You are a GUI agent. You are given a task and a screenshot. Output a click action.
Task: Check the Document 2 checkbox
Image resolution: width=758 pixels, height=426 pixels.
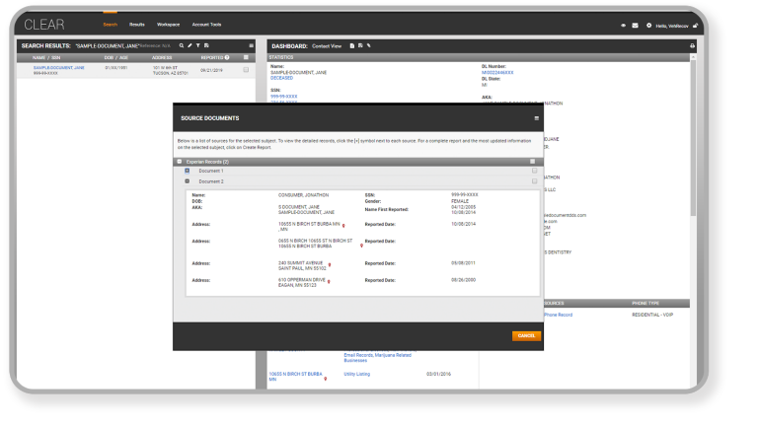pyautogui.click(x=534, y=181)
